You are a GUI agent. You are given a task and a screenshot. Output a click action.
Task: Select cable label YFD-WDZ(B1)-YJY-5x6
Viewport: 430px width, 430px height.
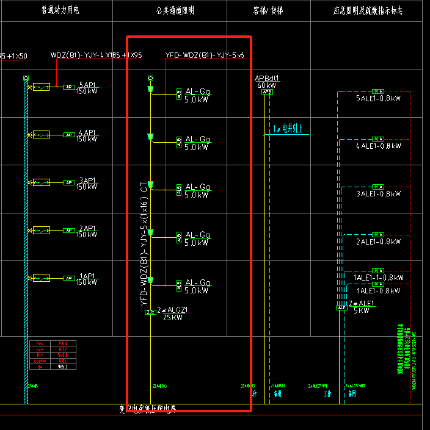205,55
